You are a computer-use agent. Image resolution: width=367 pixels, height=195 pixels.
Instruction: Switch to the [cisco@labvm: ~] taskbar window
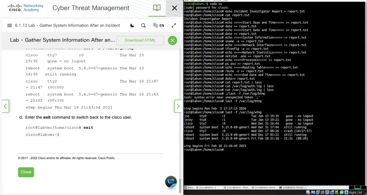[x=206, y=187]
